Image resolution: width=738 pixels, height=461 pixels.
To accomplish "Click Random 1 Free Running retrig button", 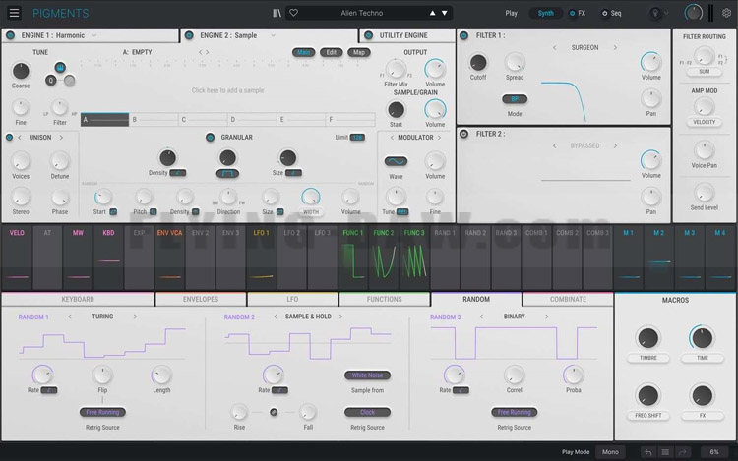I will pos(102,412).
